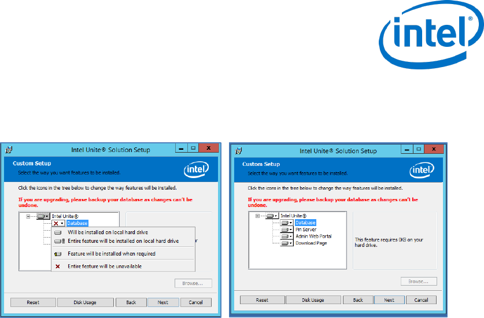The height and width of the screenshot is (318, 484).
Task: Click Cancel button in left window
Action: (x=195, y=302)
